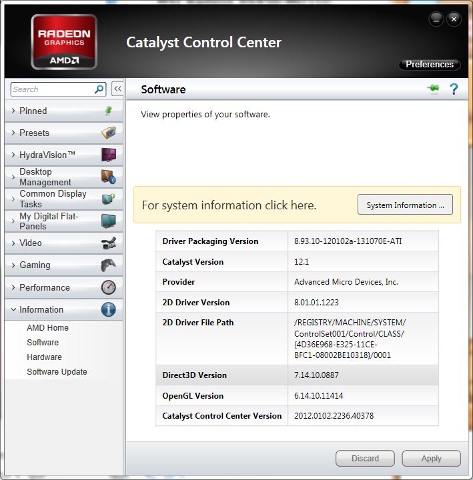Click 'For system information click here' text

[x=229, y=205]
